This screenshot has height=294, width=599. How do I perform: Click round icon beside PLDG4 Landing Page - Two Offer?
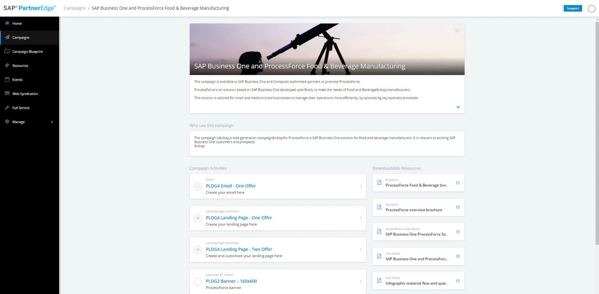(x=198, y=249)
